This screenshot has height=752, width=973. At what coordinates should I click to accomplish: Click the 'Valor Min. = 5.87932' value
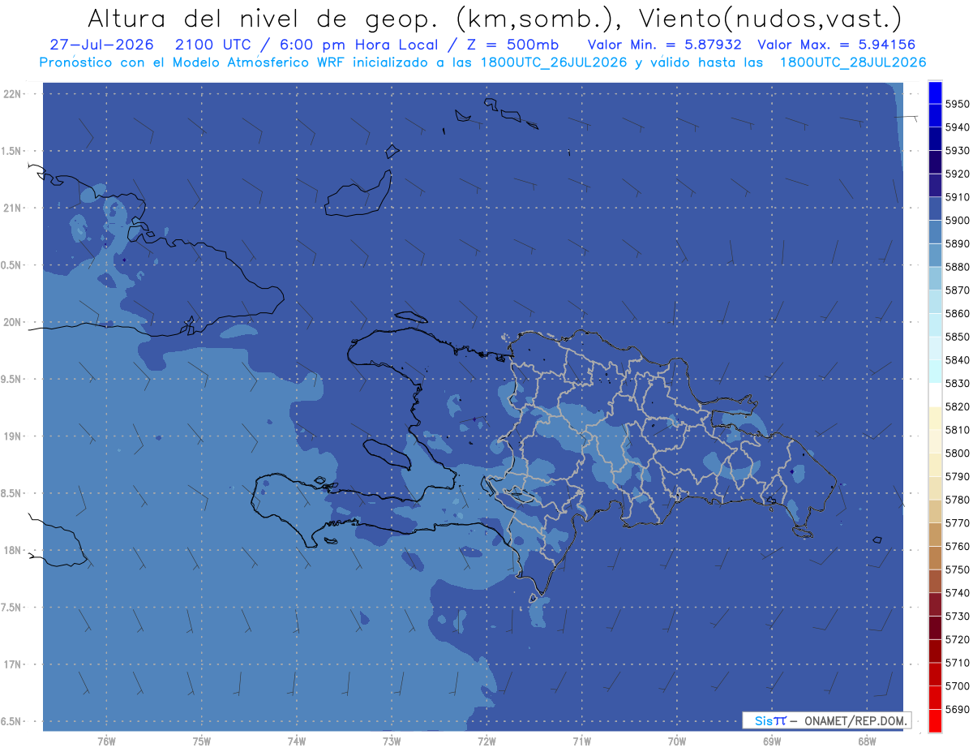coord(665,45)
